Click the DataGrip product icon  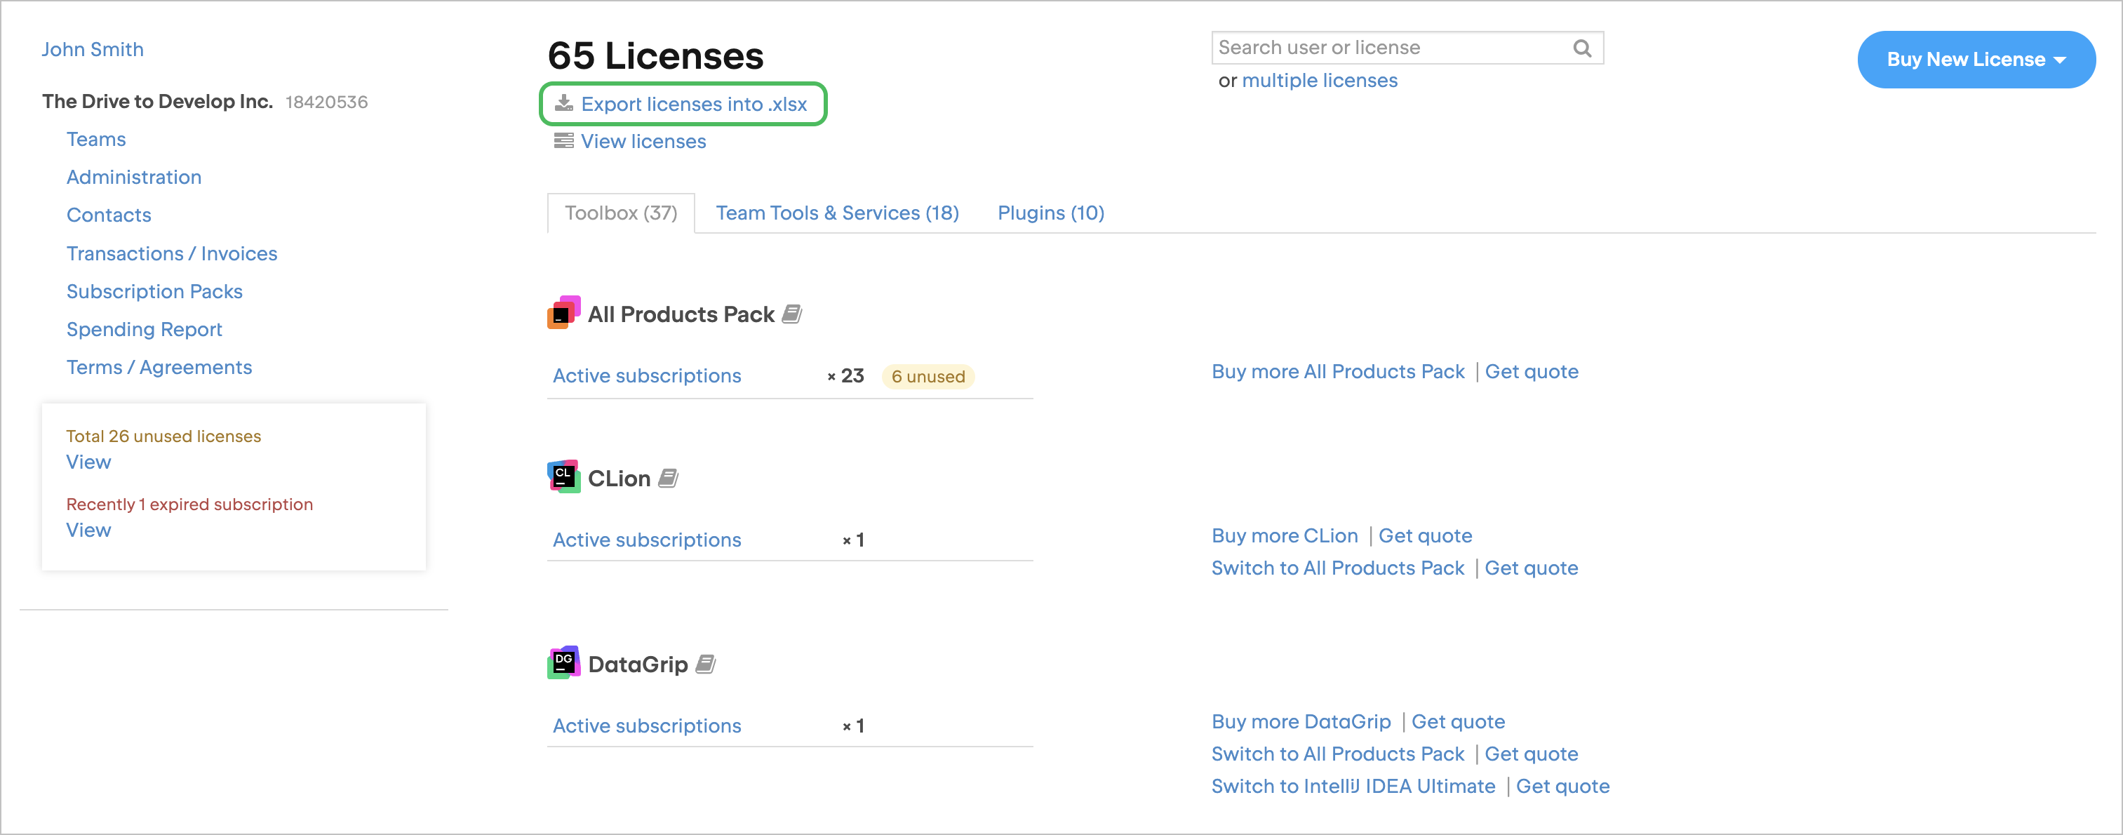(563, 662)
